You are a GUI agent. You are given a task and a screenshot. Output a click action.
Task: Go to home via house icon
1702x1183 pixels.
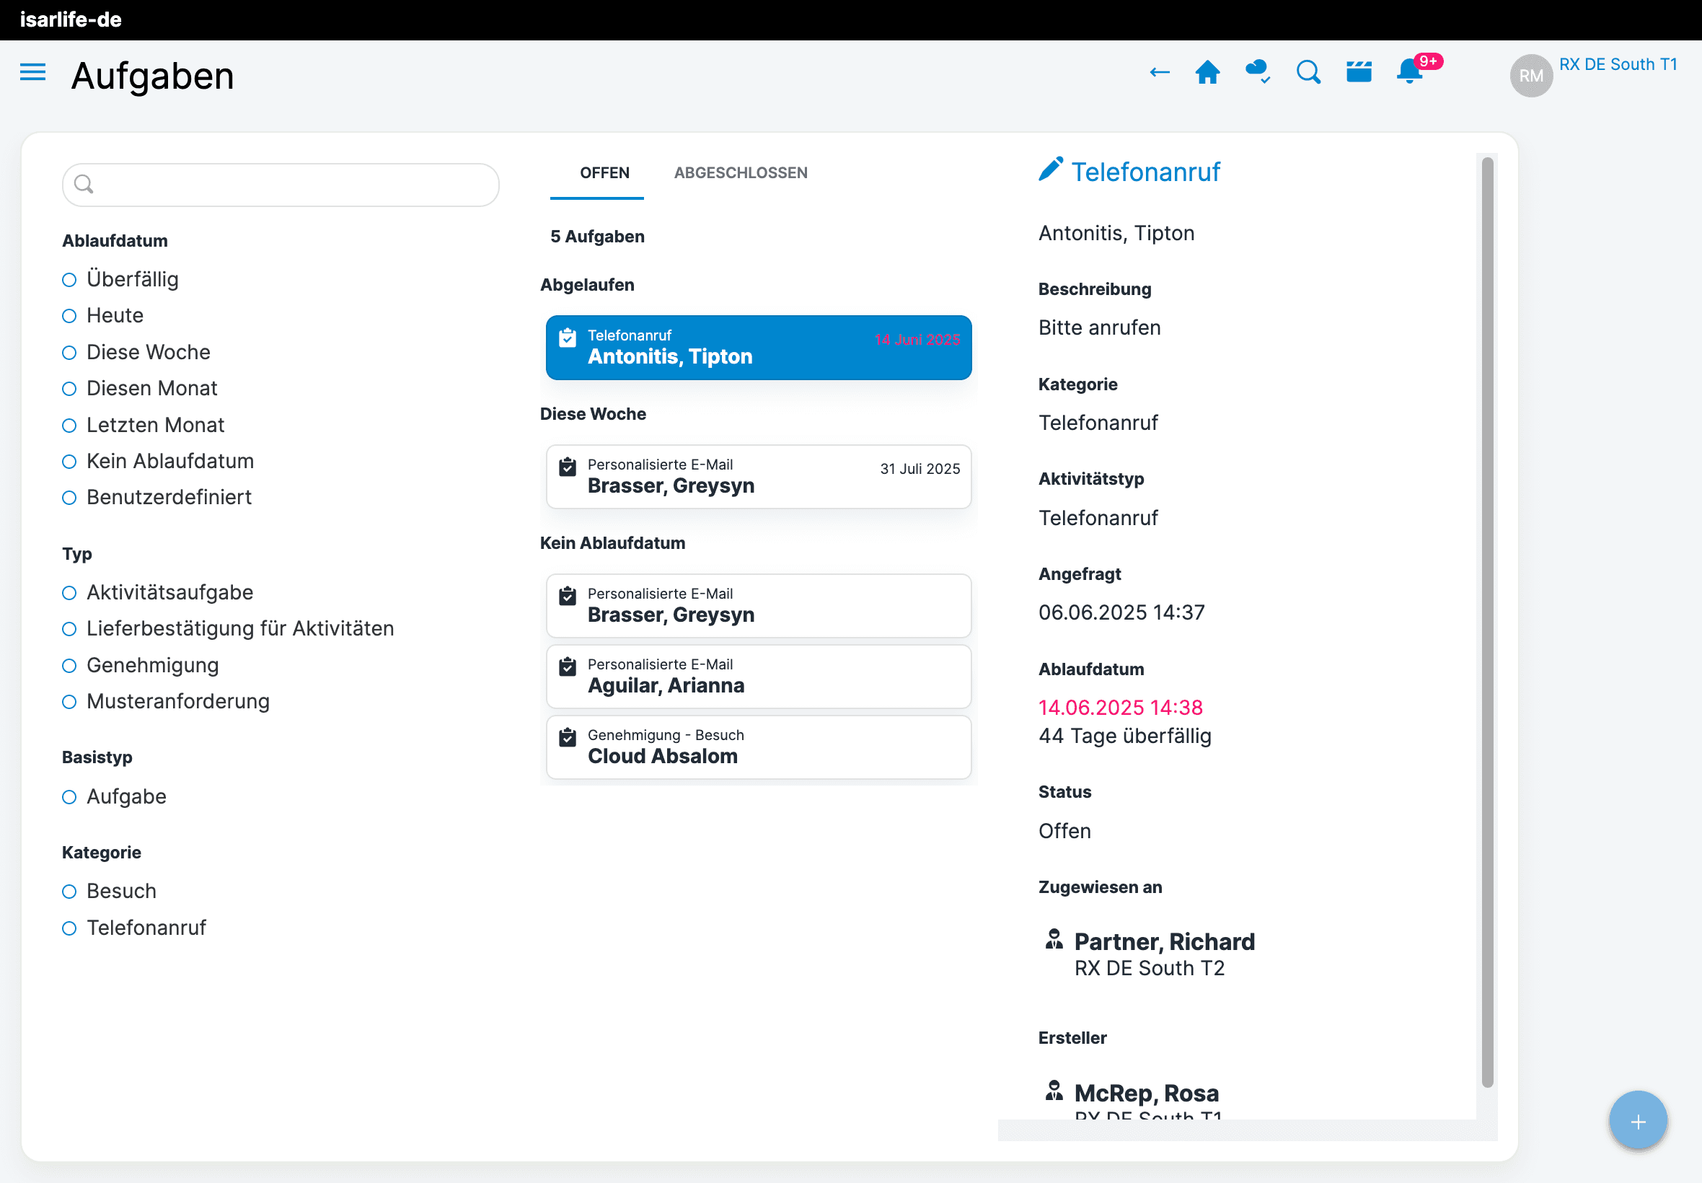click(x=1208, y=73)
